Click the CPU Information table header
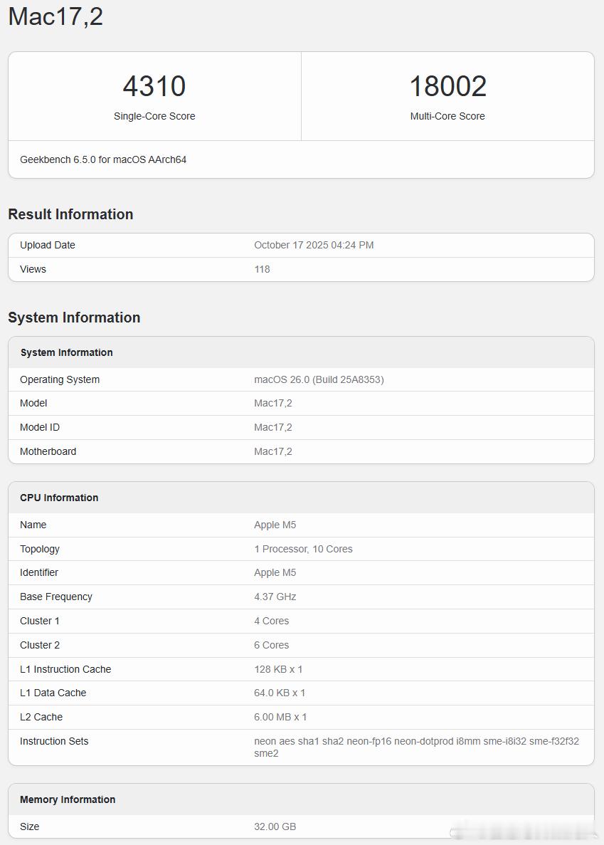604x845 pixels. click(59, 498)
